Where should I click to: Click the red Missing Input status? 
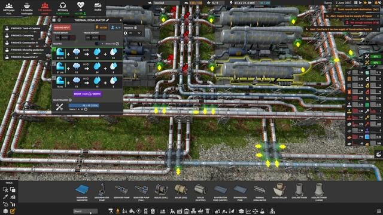(62, 27)
